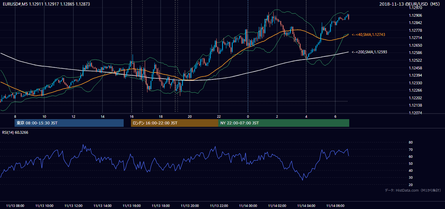Click price axis value 1.12842
The image size is (445, 209).
(415, 23)
